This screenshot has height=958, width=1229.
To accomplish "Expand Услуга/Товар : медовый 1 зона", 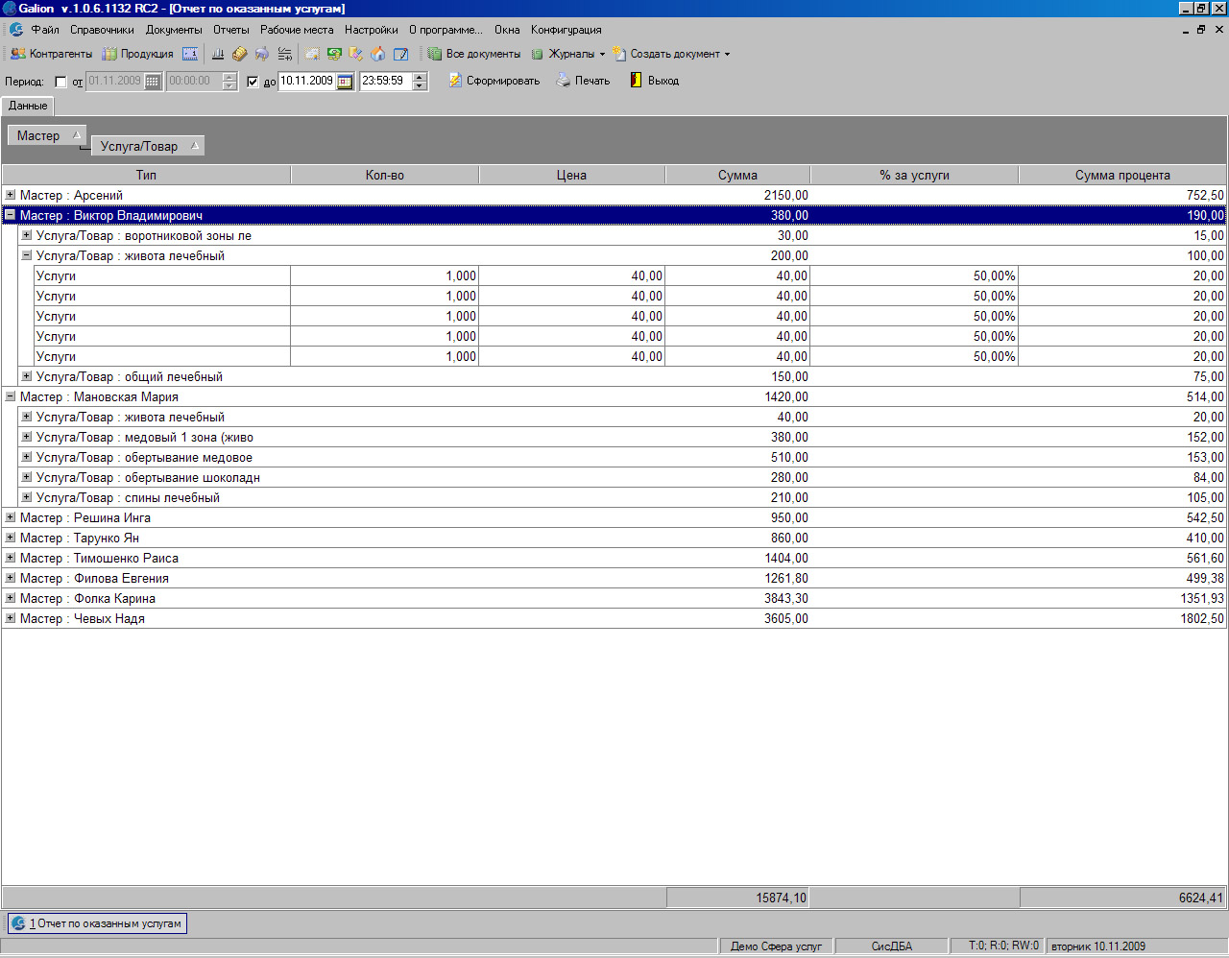I will click(27, 437).
